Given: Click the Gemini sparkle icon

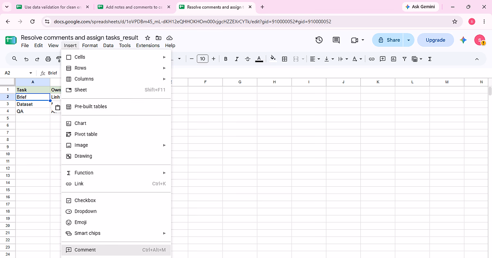Looking at the screenshot, I should coord(463,40).
